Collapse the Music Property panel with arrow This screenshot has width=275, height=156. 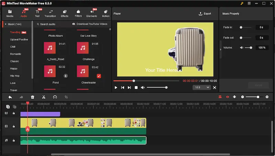coord(220,49)
